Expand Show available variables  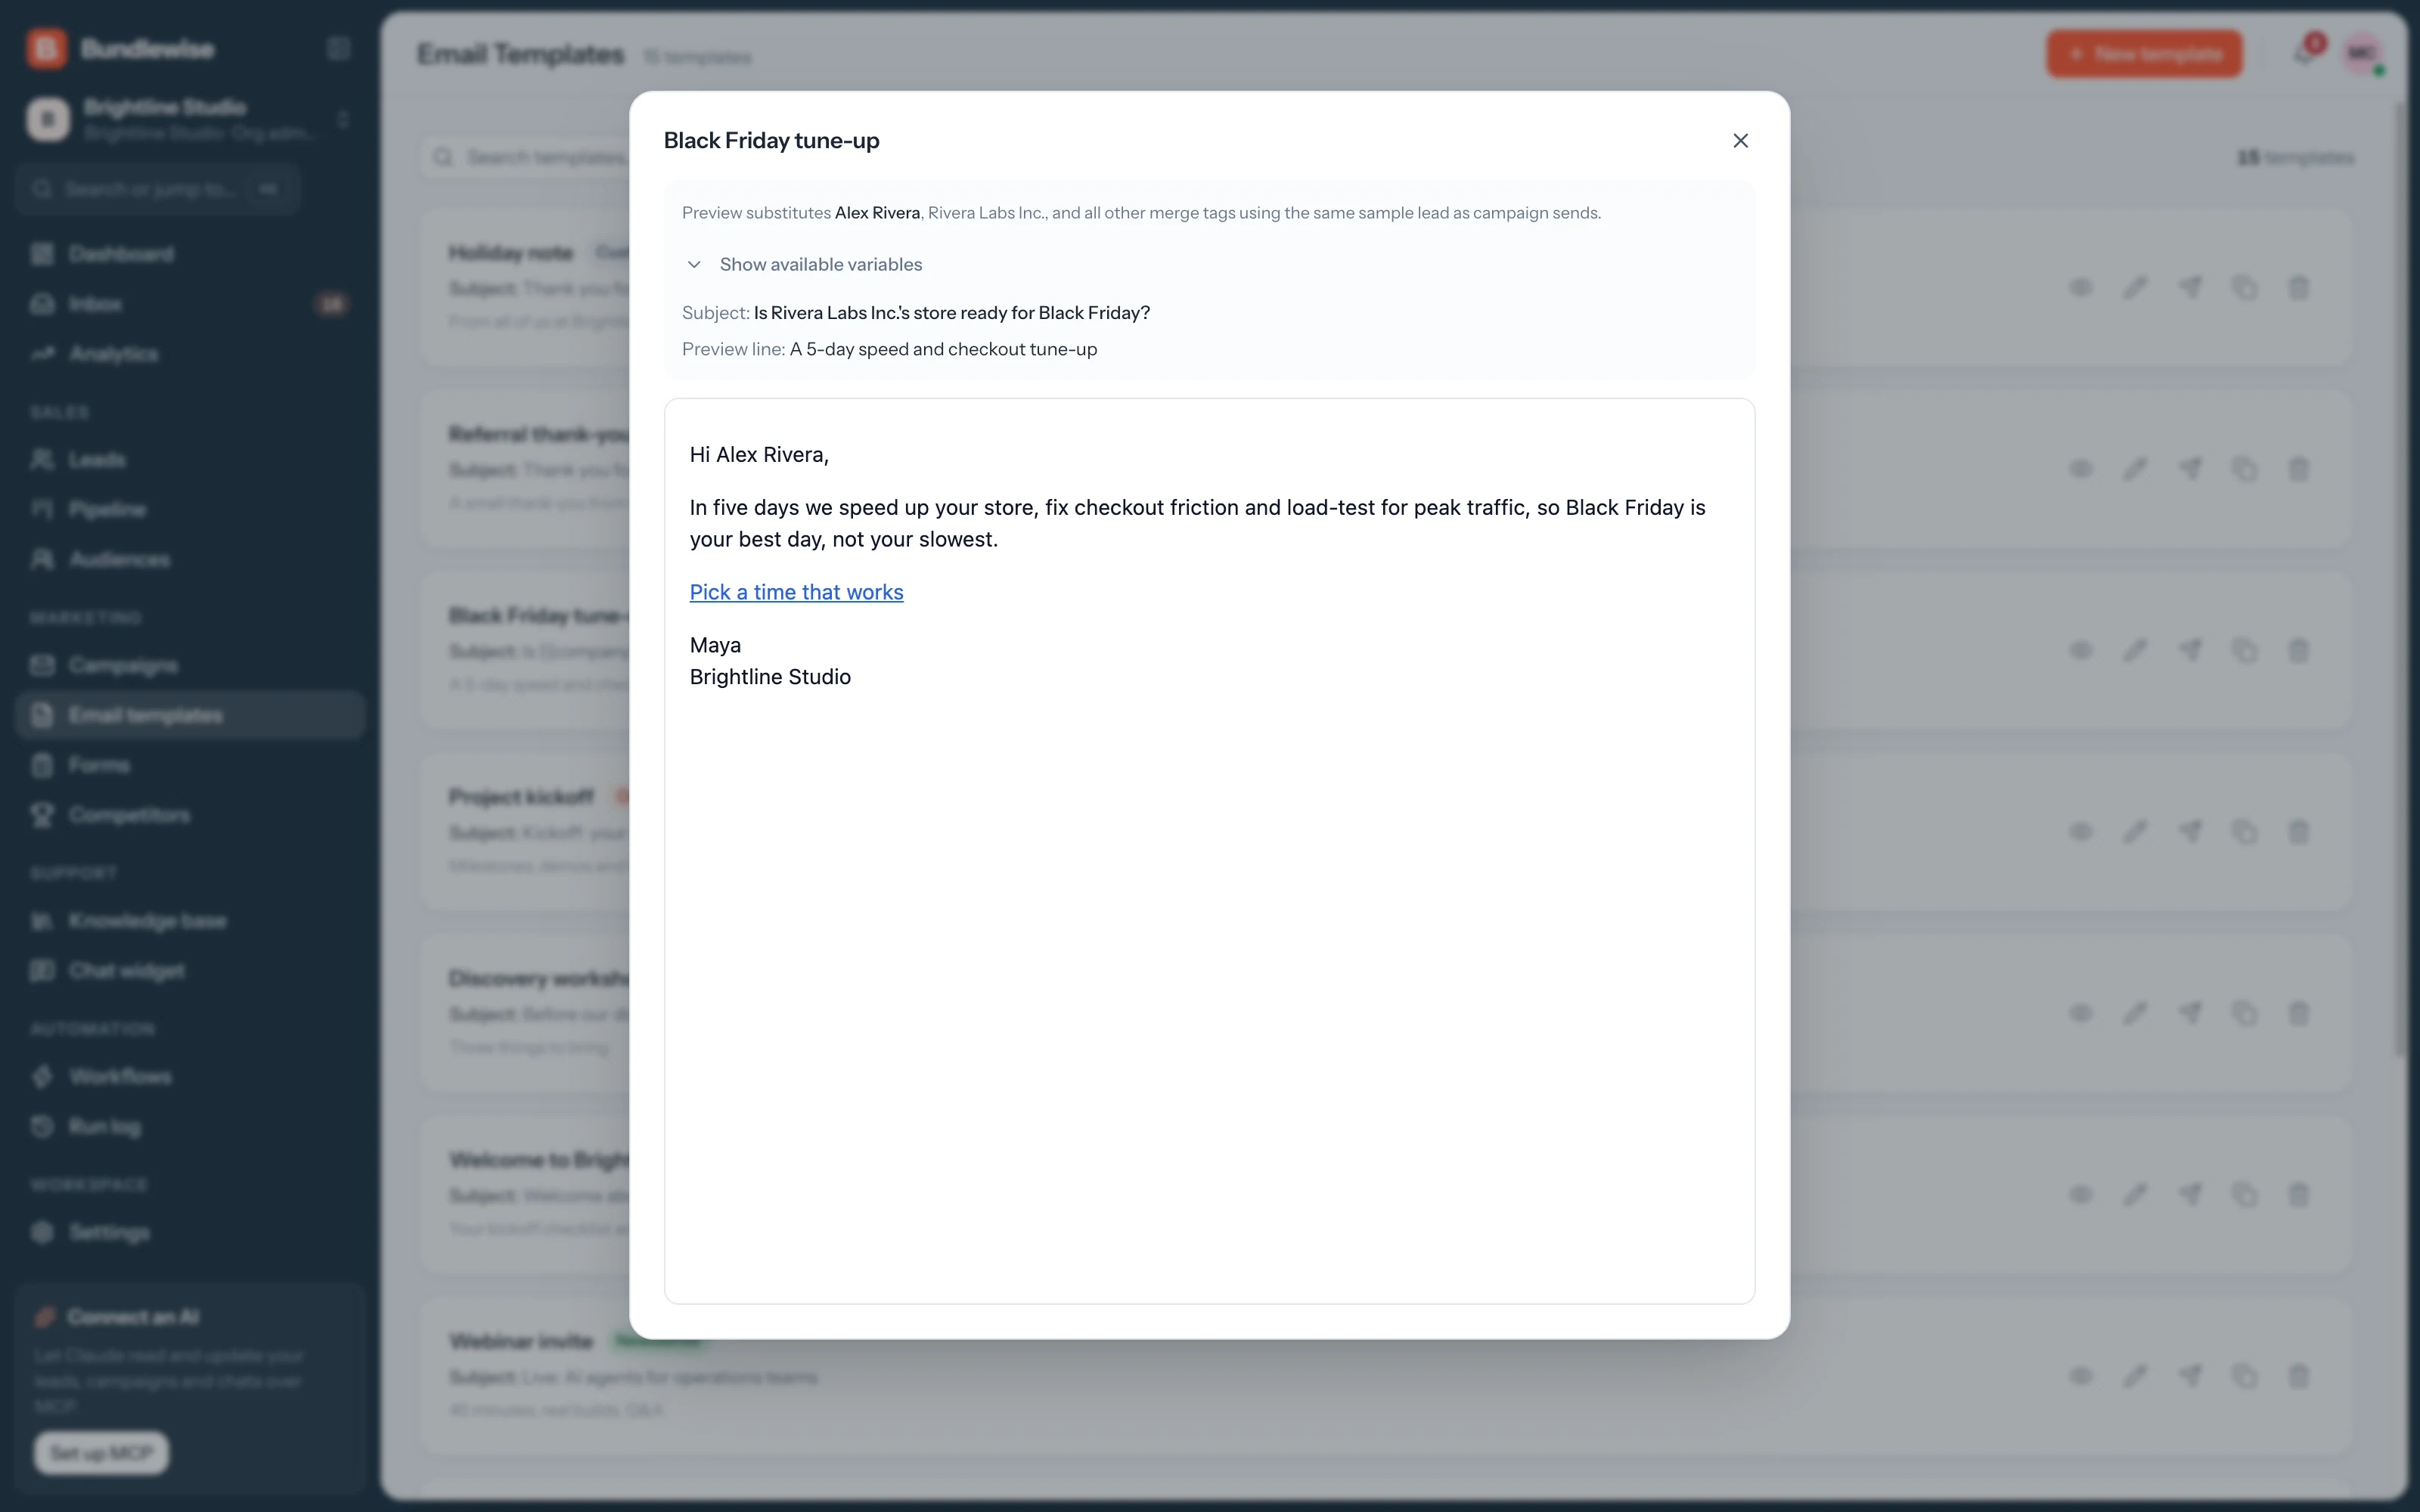(804, 265)
